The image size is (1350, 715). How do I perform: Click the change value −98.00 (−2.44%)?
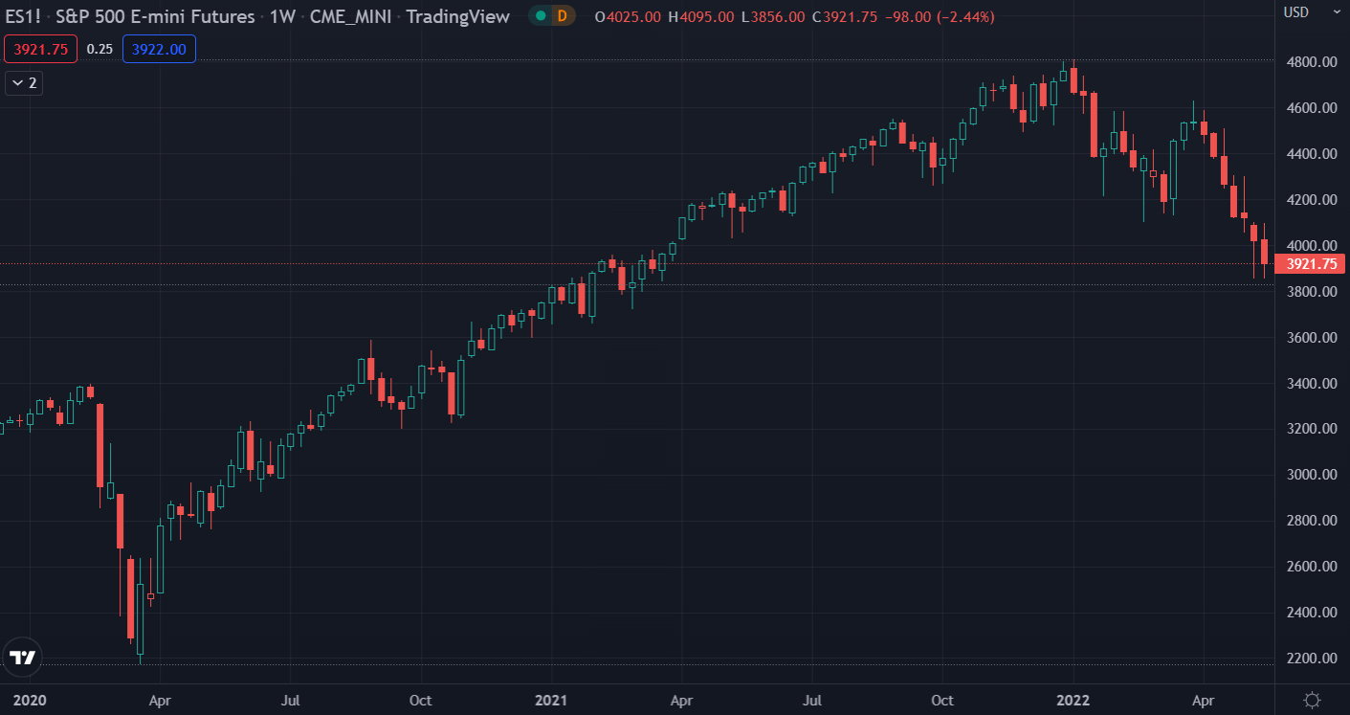940,16
